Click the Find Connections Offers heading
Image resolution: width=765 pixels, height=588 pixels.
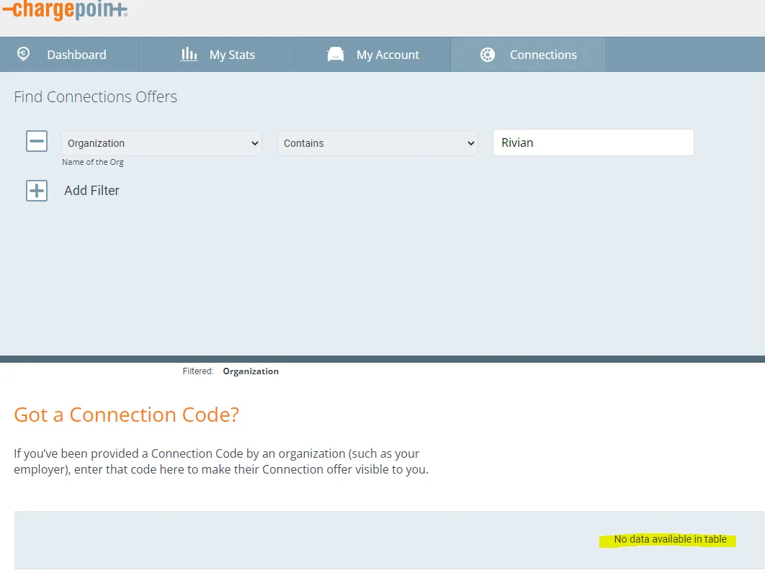(96, 96)
